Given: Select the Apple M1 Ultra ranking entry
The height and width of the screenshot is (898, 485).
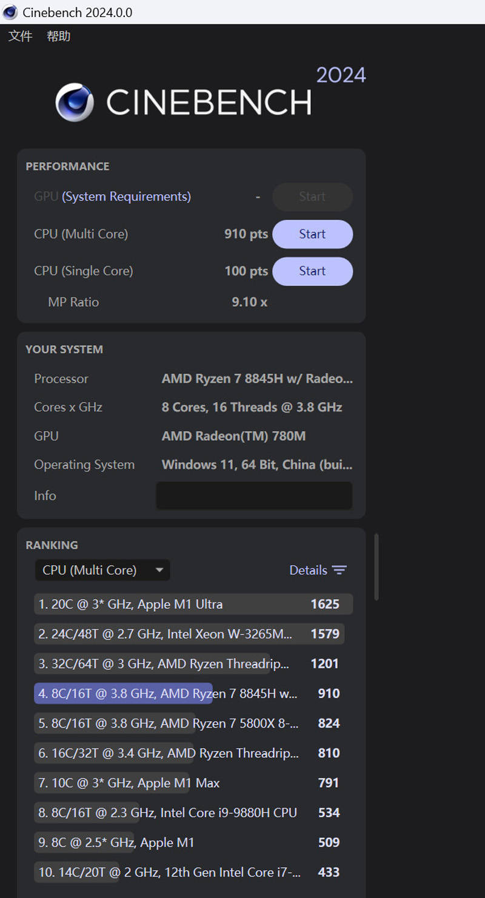Looking at the screenshot, I should (193, 604).
